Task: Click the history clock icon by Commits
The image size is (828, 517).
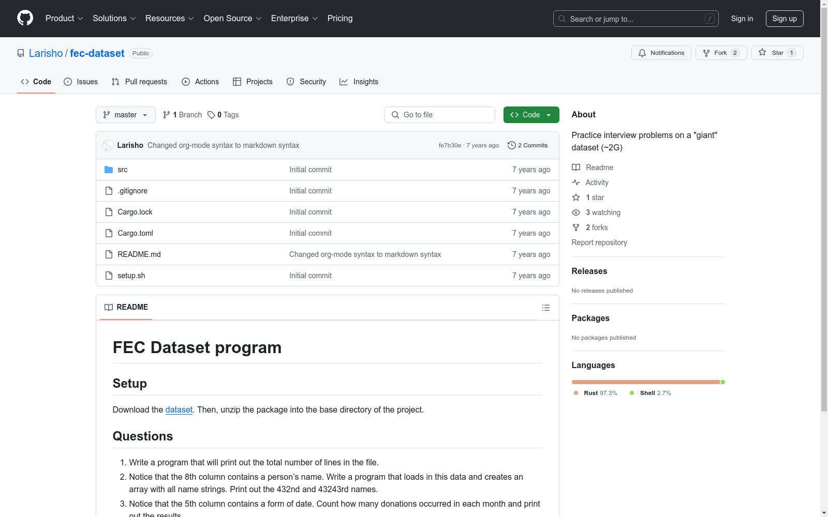Action: click(x=512, y=145)
